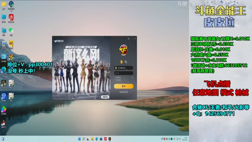Open taskbar Search magnifier
Viewport: 252px width, 142px height.
pyautogui.click(x=84, y=139)
